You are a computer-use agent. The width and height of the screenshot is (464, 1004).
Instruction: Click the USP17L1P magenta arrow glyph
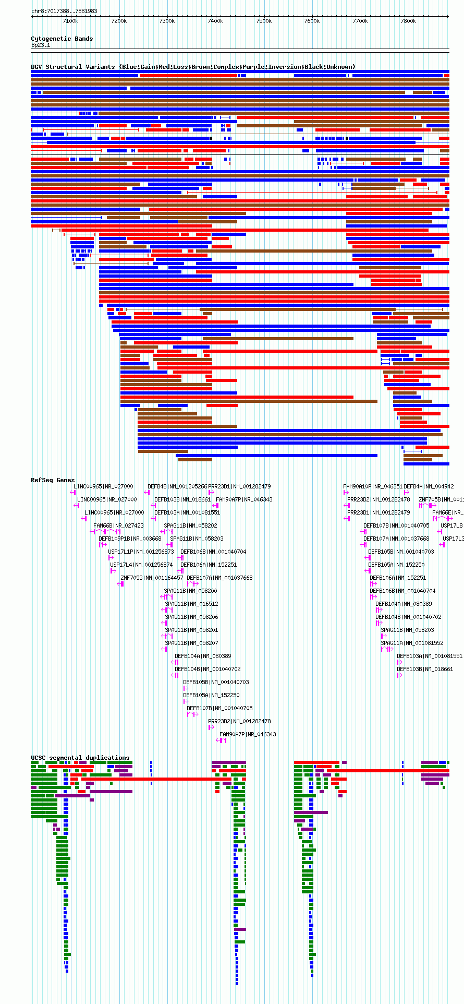tap(111, 558)
